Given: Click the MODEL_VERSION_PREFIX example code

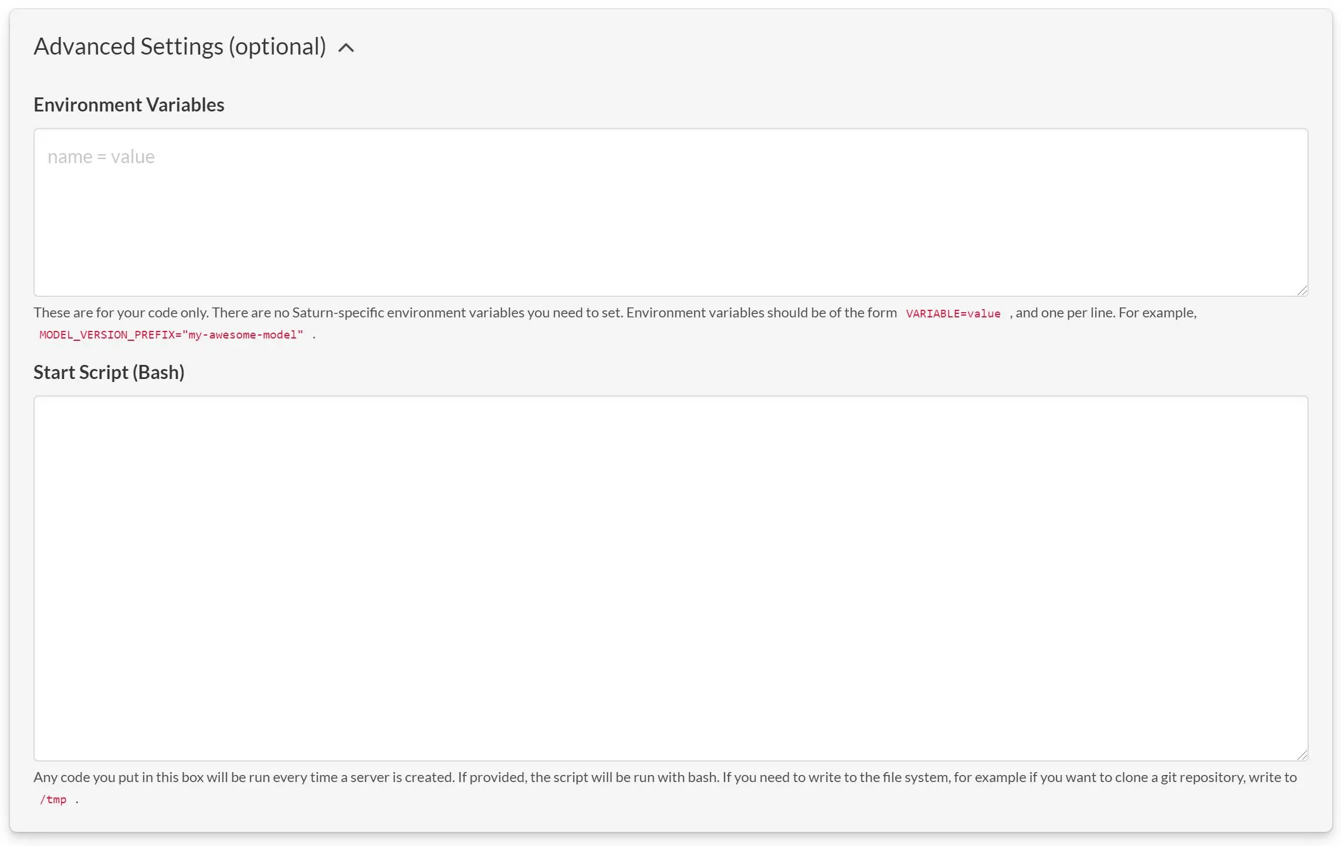Looking at the screenshot, I should (171, 335).
